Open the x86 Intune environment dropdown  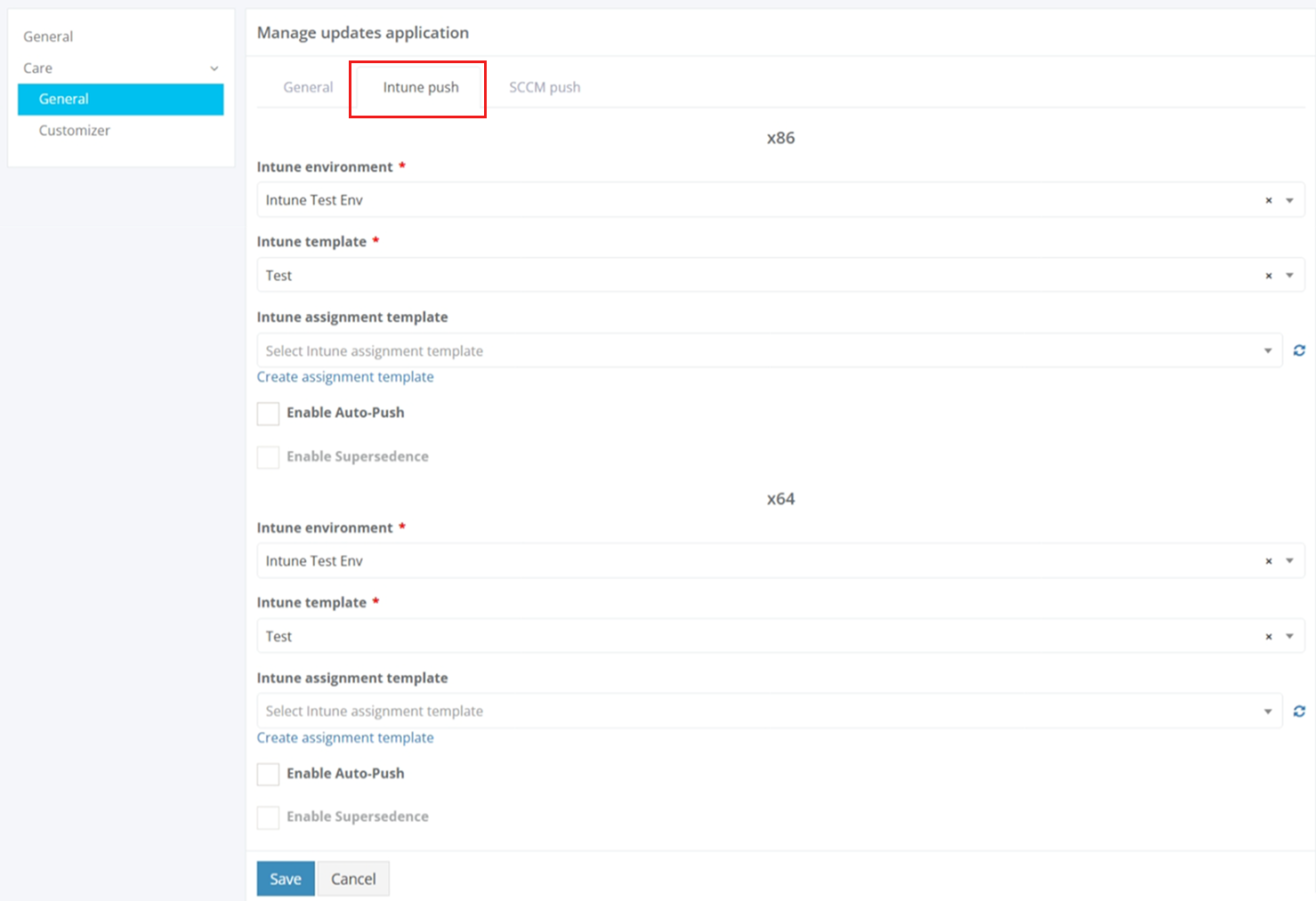coord(1289,201)
